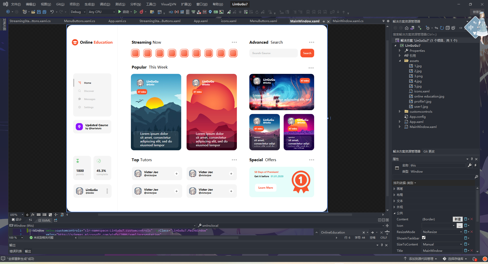Click the navigate backward toolbar arrow
488x264 pixels.
point(8,12)
